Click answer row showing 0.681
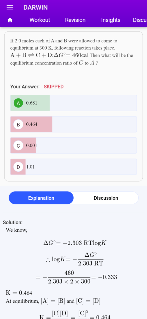This screenshot has width=147, height=319. click(x=73, y=103)
